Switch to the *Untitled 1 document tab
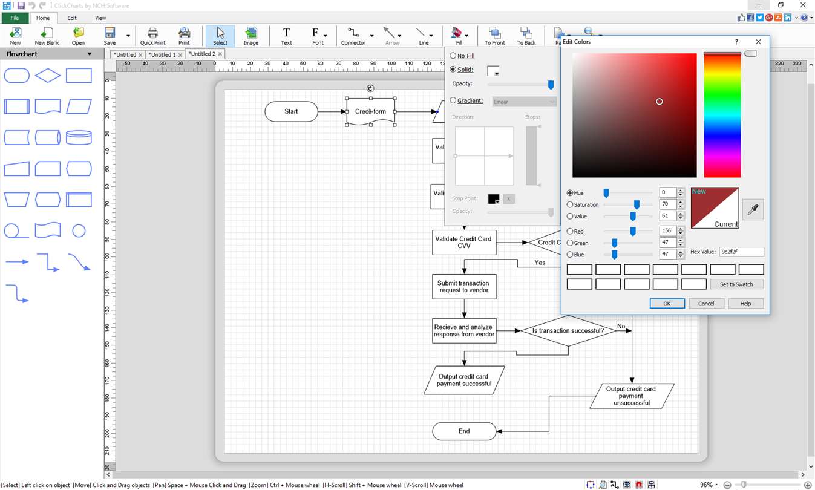815x490 pixels. [161, 54]
